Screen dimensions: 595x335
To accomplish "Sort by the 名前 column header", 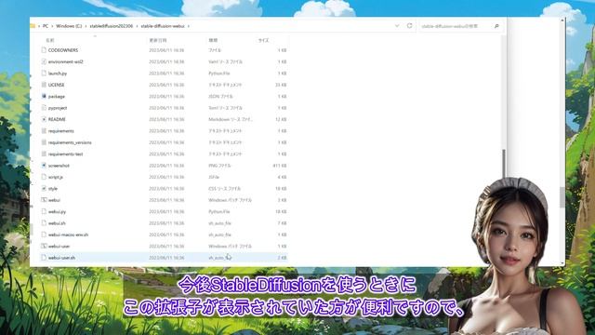I will 50,40.
